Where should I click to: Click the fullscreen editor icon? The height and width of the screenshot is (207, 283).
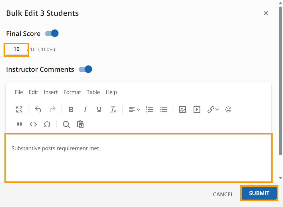tap(19, 109)
